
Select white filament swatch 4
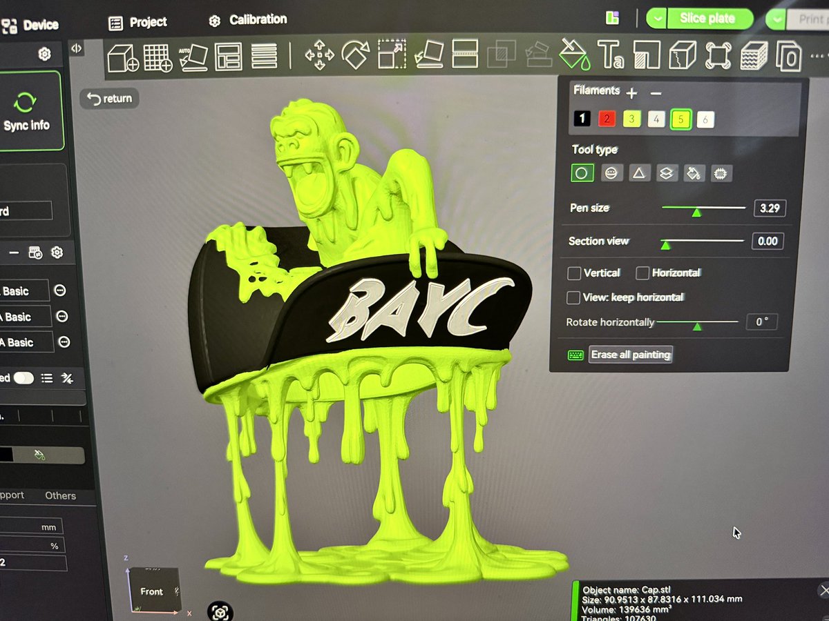tap(656, 120)
